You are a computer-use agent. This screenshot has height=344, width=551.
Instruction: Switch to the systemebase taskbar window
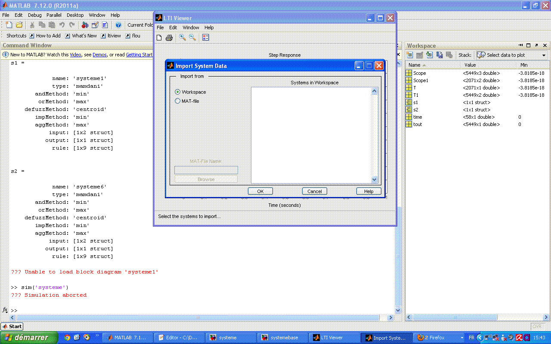click(282, 337)
